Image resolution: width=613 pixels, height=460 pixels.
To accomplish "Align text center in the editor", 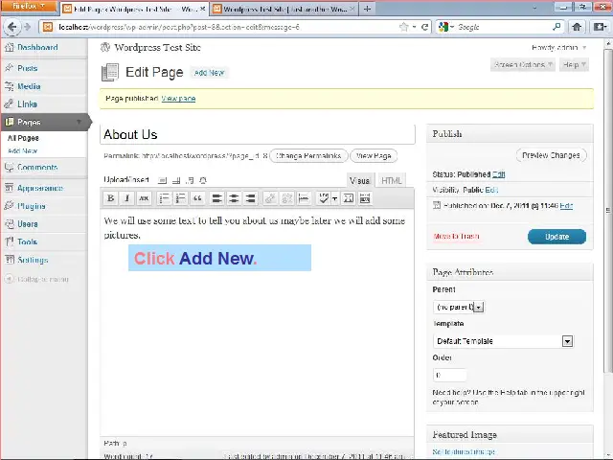I will click(x=234, y=198).
